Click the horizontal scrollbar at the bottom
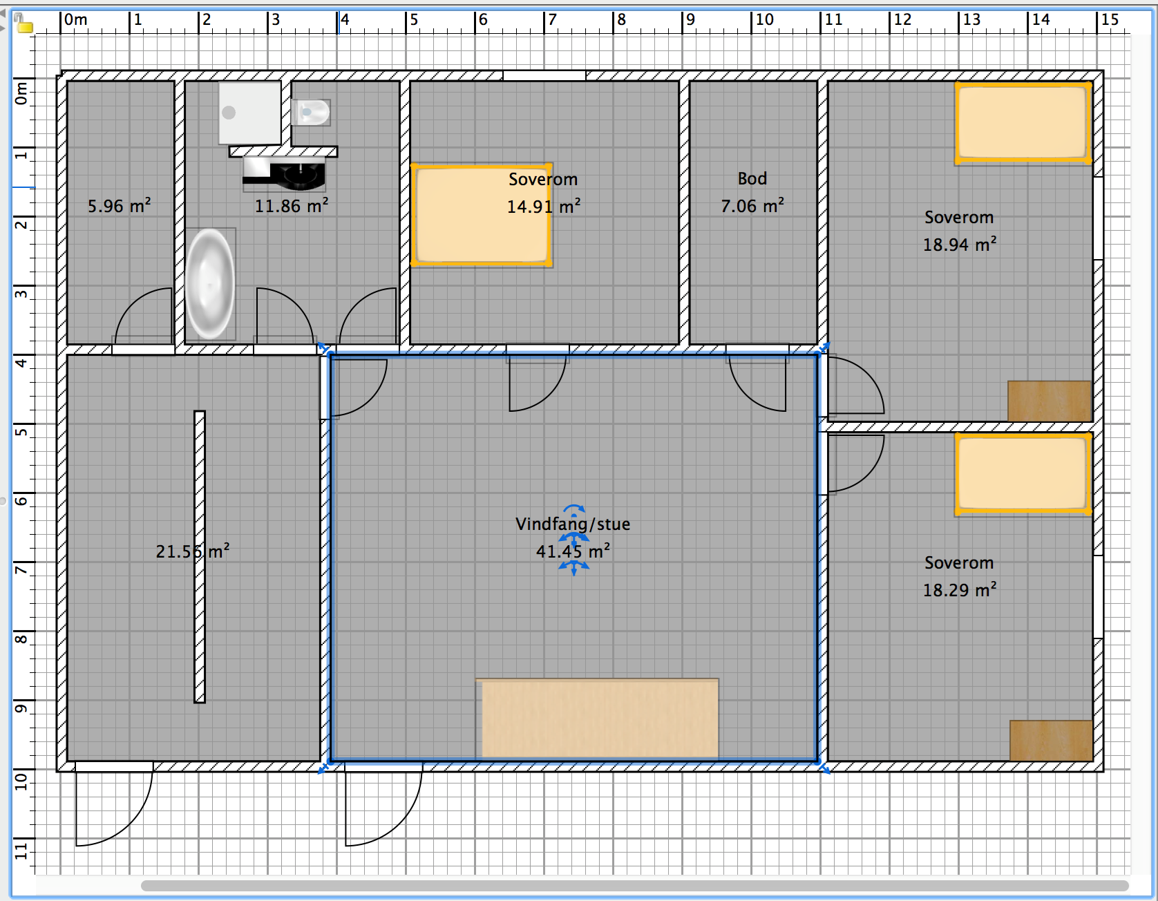1158x901 pixels. point(634,886)
